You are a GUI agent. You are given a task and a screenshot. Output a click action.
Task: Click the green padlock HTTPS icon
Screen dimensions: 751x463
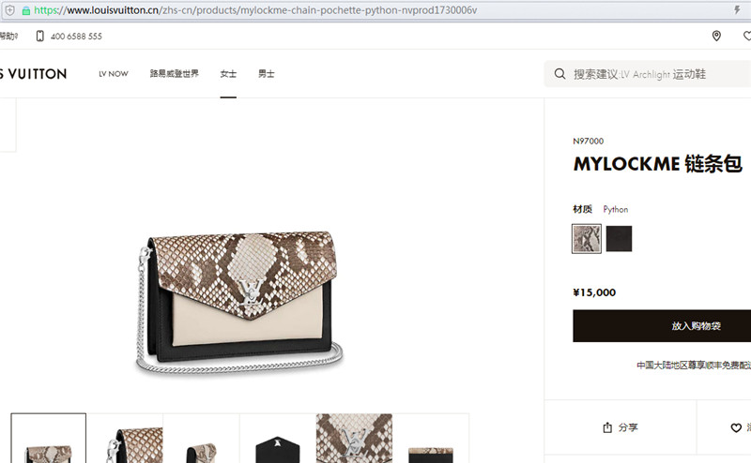click(x=26, y=10)
